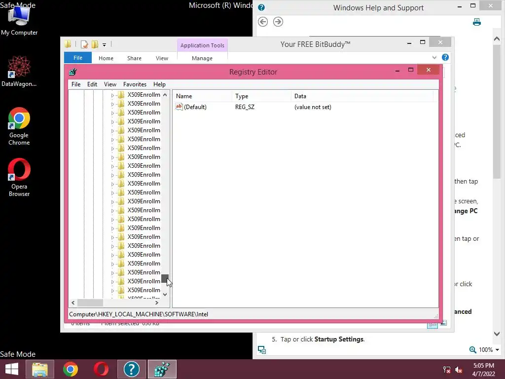Image resolution: width=505 pixels, height=379 pixels.
Task: Click the (value not set) data cell
Action: pos(313,107)
